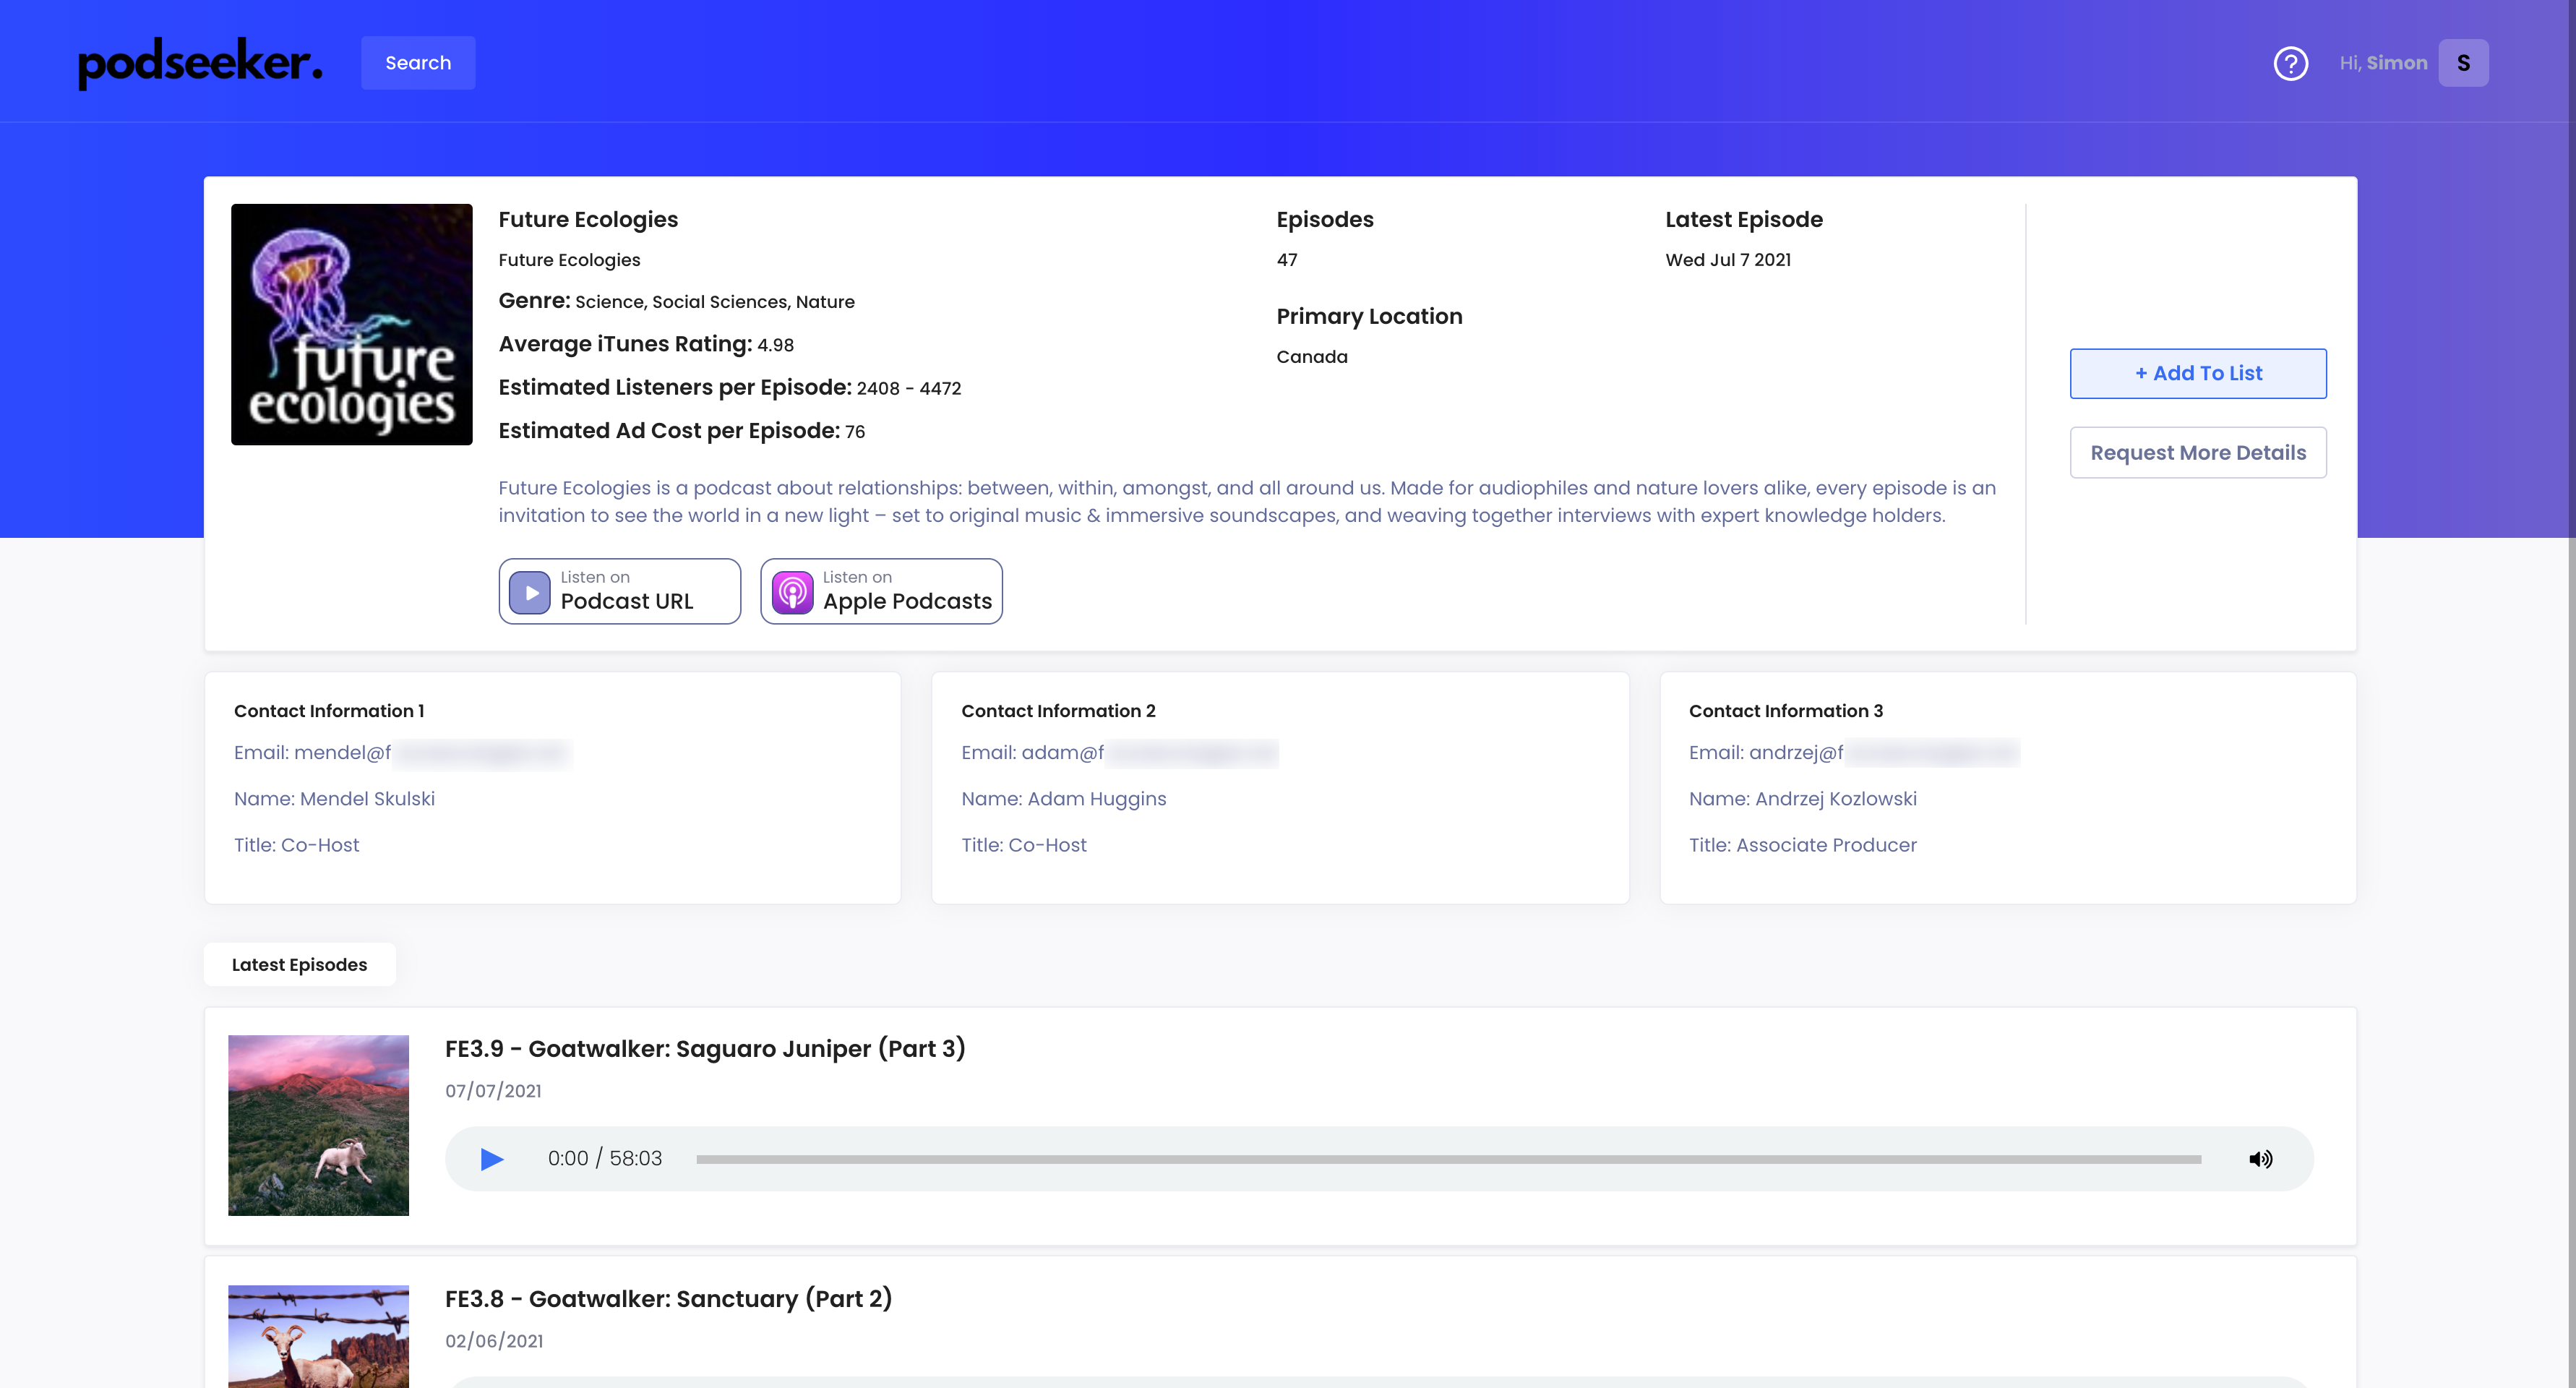The image size is (2576, 1388).
Task: Mute the episode audio volume
Action: click(2260, 1158)
